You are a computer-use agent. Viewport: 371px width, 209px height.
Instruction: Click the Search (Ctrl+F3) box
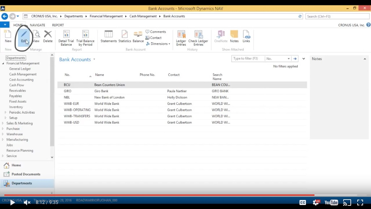[337, 16]
